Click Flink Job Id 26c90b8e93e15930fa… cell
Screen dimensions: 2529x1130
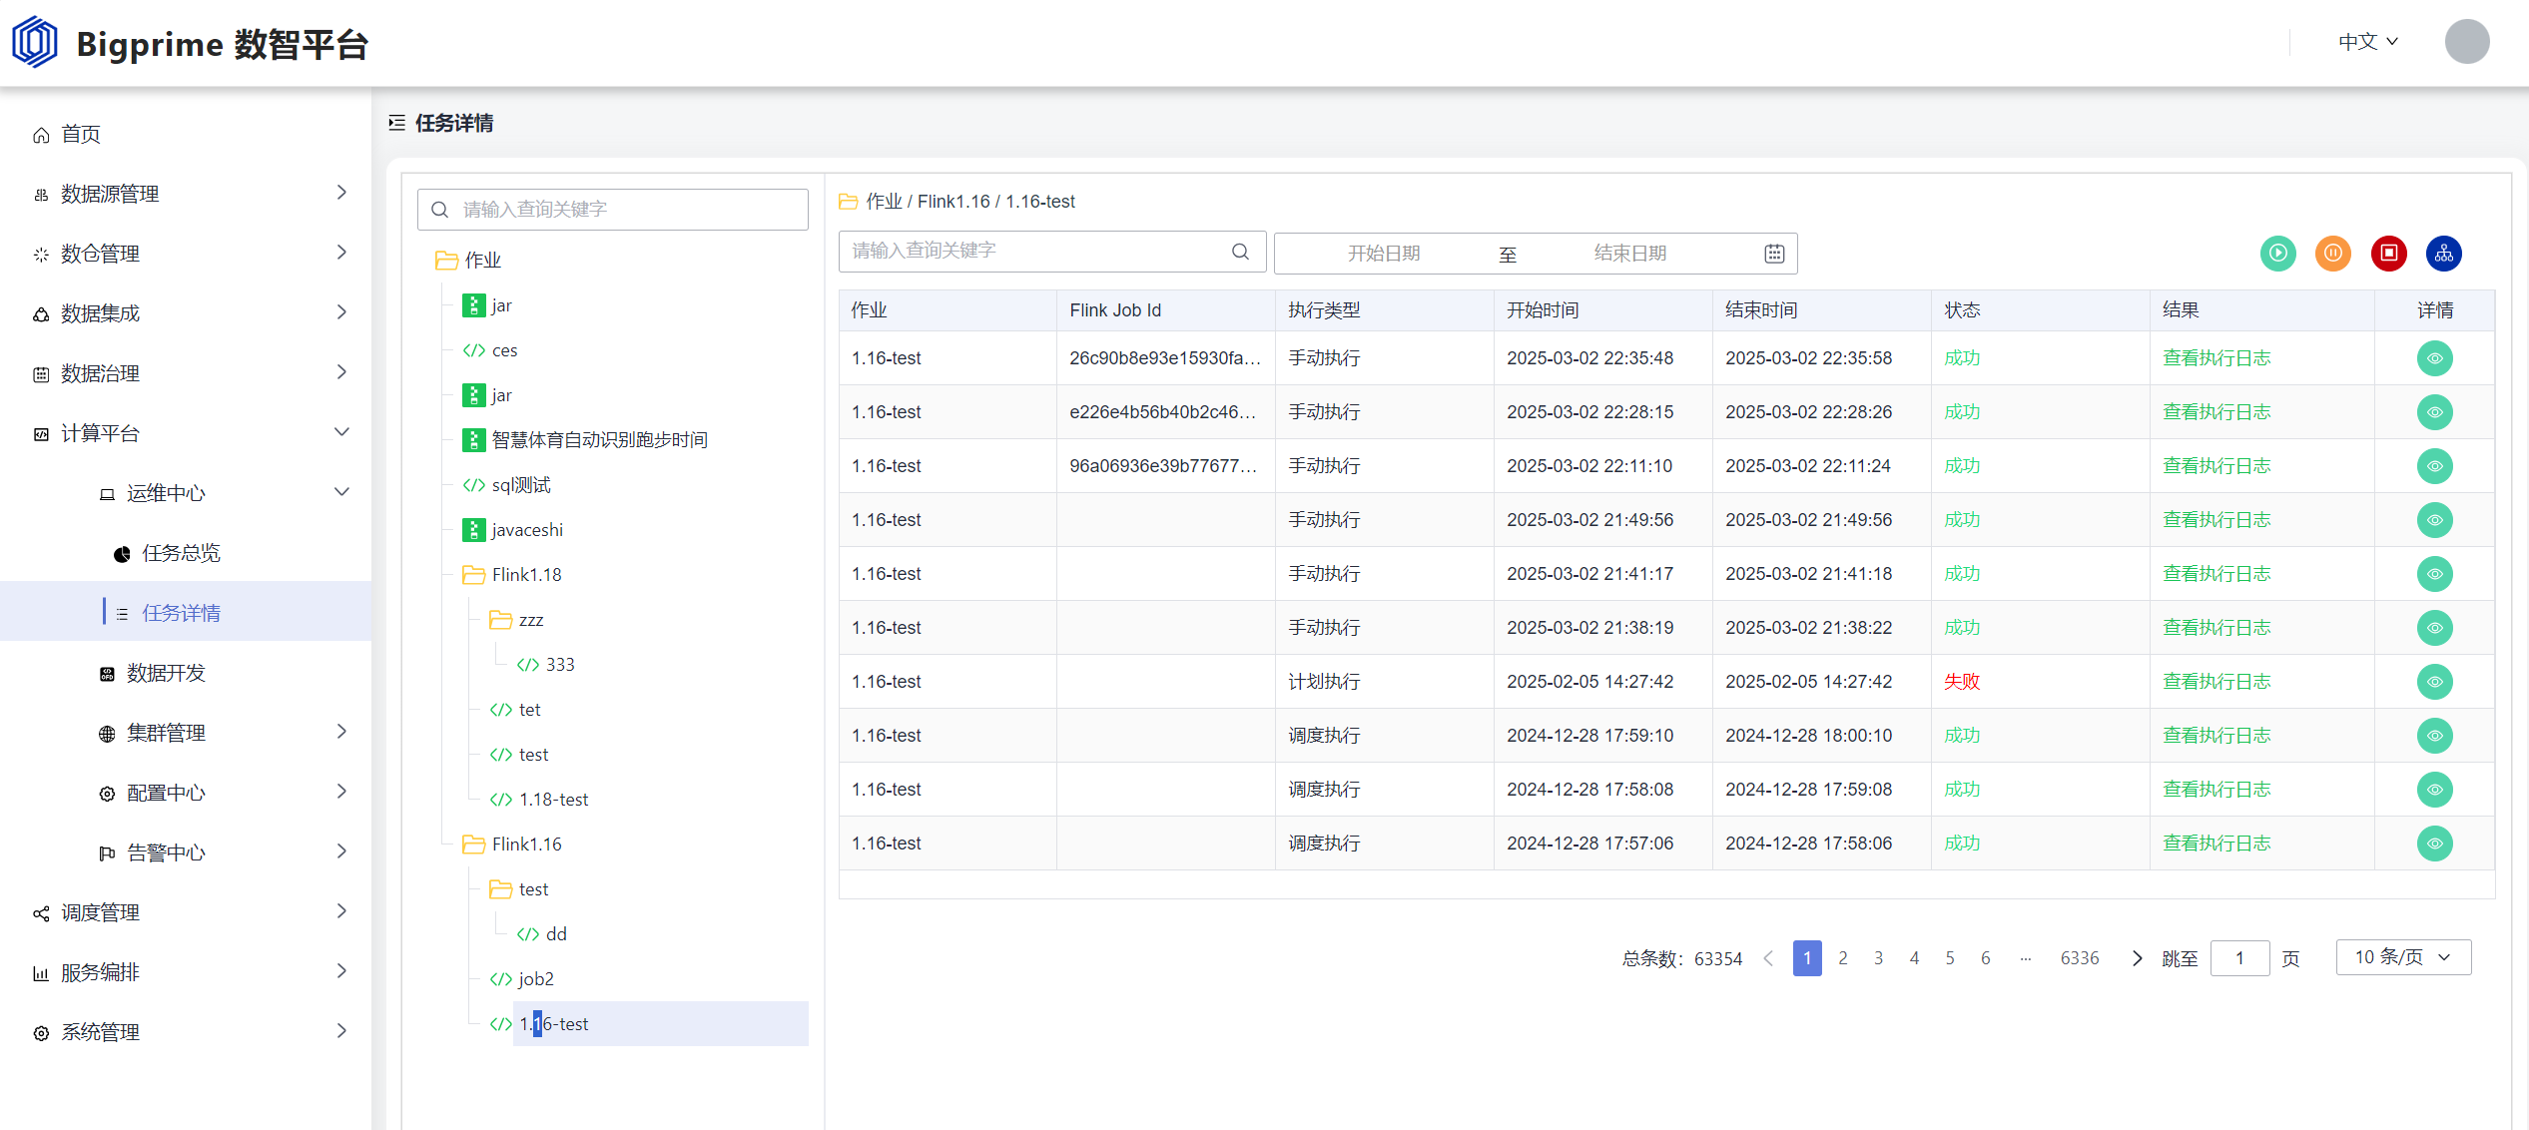tap(1164, 358)
